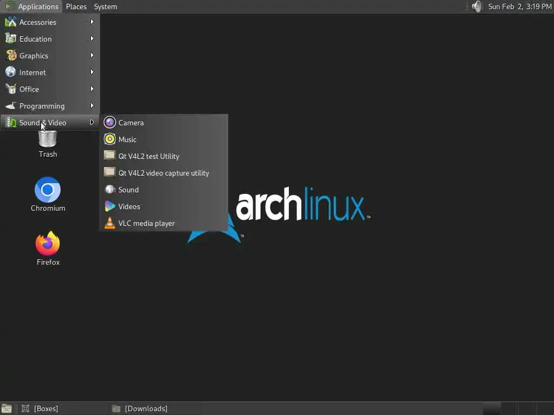Click the volume speaker icon in panel
This screenshot has width=554, height=415.
[477, 6]
